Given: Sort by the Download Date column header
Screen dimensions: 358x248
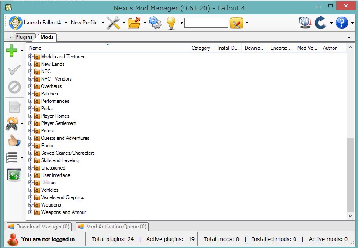Looking at the screenshot, I should click(x=254, y=48).
